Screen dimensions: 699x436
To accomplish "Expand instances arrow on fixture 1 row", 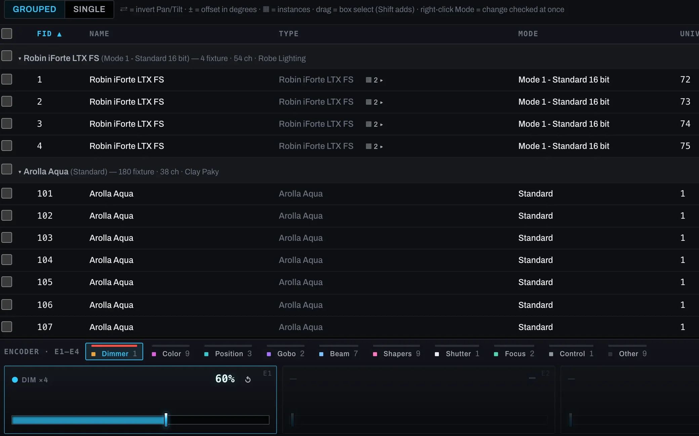I will click(x=381, y=80).
